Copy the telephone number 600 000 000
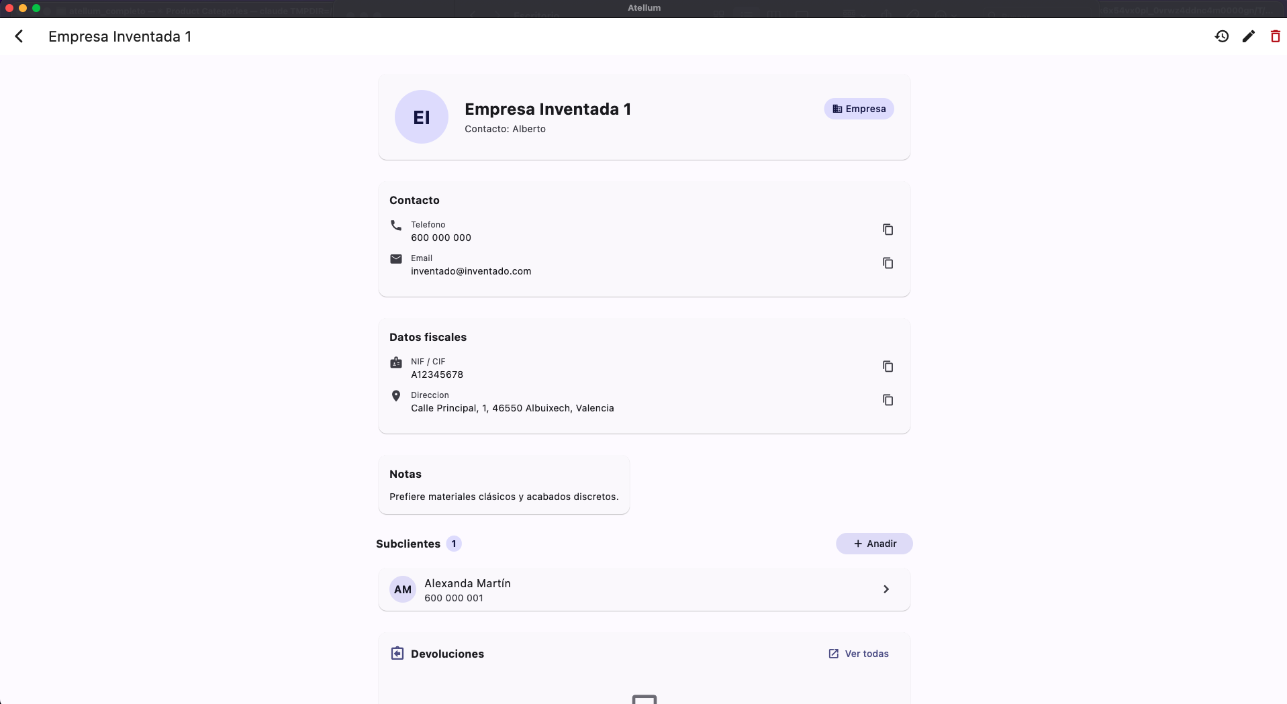Screen dimensions: 1287x704 pyautogui.click(x=888, y=230)
